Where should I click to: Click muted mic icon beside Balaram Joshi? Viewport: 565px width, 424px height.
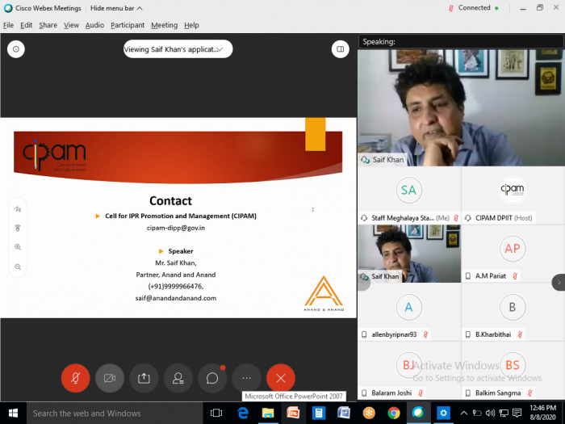[x=421, y=393]
